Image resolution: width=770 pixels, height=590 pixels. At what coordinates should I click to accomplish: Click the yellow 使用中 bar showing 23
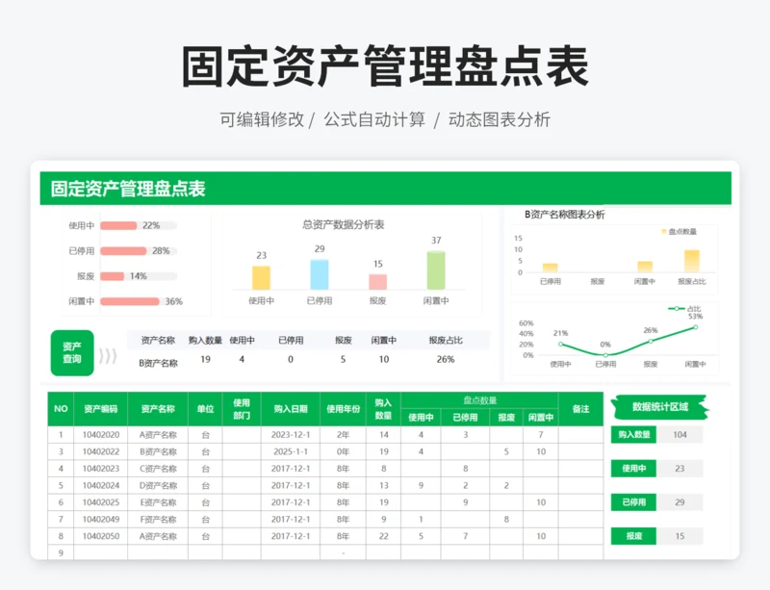point(261,277)
